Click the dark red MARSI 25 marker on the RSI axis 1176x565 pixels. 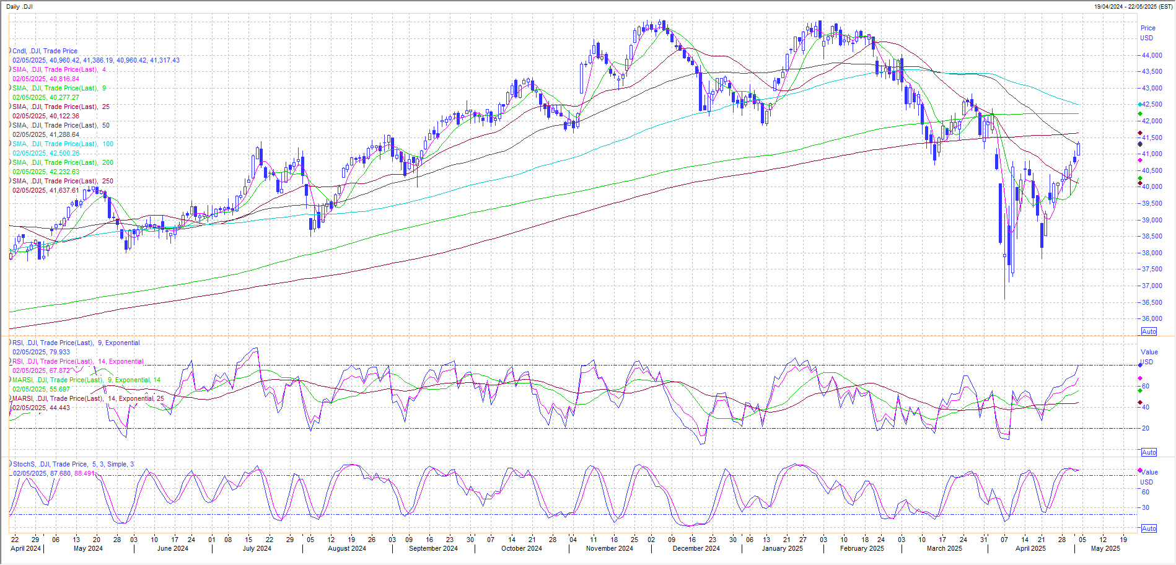[x=1140, y=403]
